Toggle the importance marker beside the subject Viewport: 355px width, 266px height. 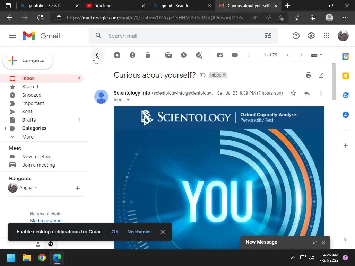(202, 75)
